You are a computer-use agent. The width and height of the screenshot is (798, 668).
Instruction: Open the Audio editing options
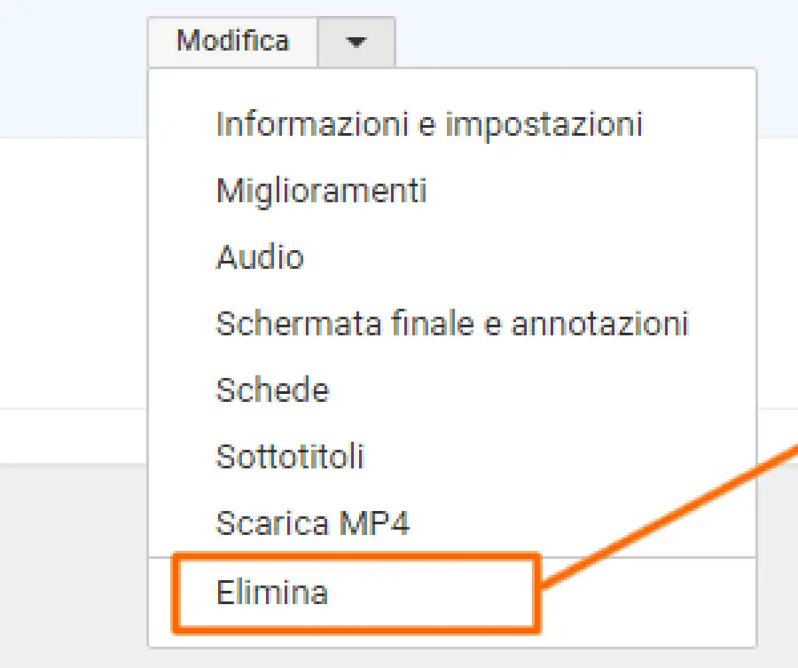click(x=259, y=258)
